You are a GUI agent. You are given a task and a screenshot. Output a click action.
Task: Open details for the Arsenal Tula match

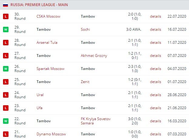pyautogui.click(x=155, y=43)
